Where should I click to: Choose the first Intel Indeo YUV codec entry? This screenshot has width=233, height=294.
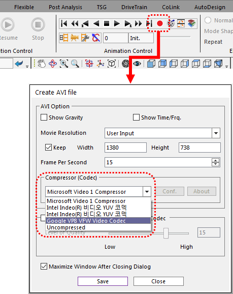click(98, 208)
